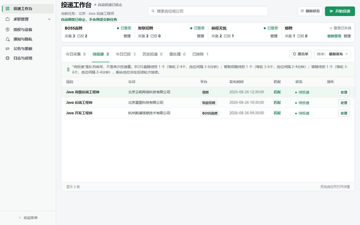
Task: Open 日志与反馈 in the sidebar
Action: 28,58
